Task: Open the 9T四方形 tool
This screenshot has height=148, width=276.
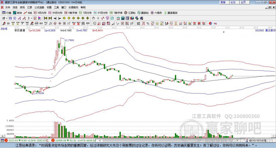Action: click(101, 13)
